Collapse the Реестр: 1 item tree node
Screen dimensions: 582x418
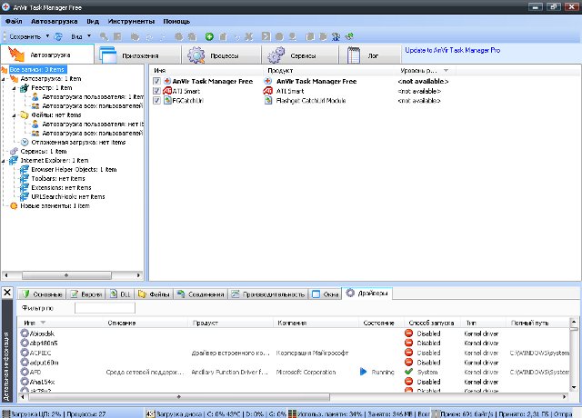point(15,88)
